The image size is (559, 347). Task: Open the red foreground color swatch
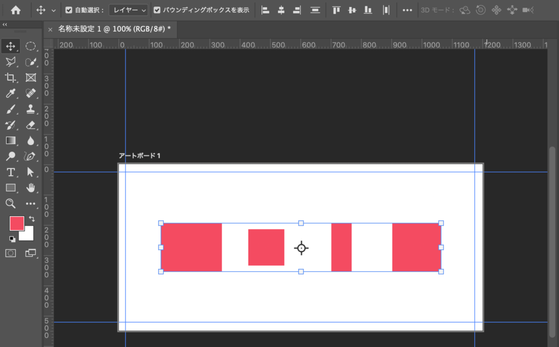[16, 223]
